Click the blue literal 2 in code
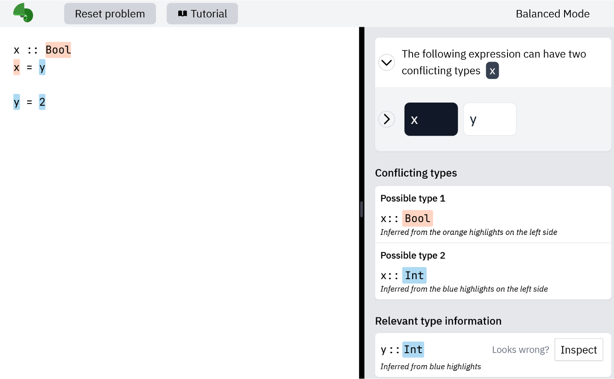The width and height of the screenshot is (614, 379). (x=42, y=102)
